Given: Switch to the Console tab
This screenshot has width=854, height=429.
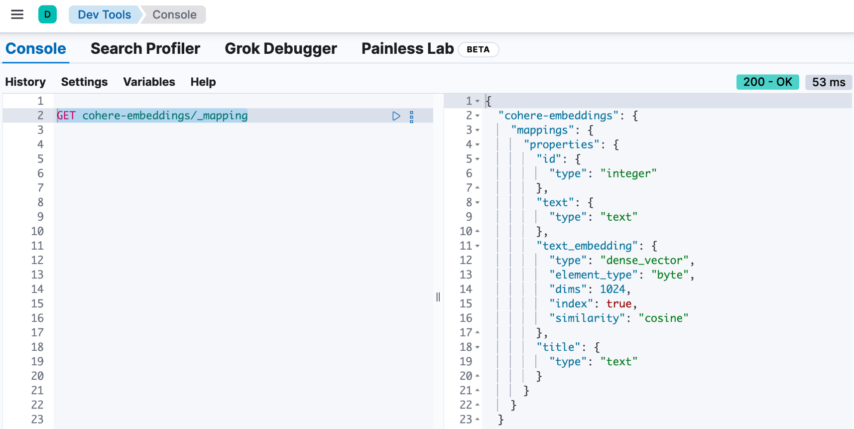Looking at the screenshot, I should [x=36, y=49].
